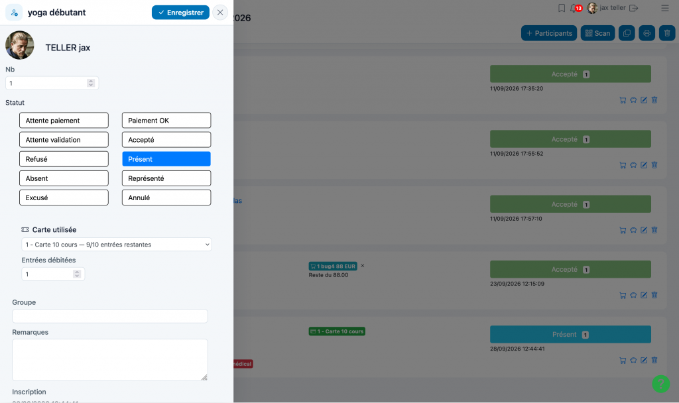Screen dimensions: 679x403
Task: Click trash icon for 23/09/2026 12:15:09 row
Action: 654,295
